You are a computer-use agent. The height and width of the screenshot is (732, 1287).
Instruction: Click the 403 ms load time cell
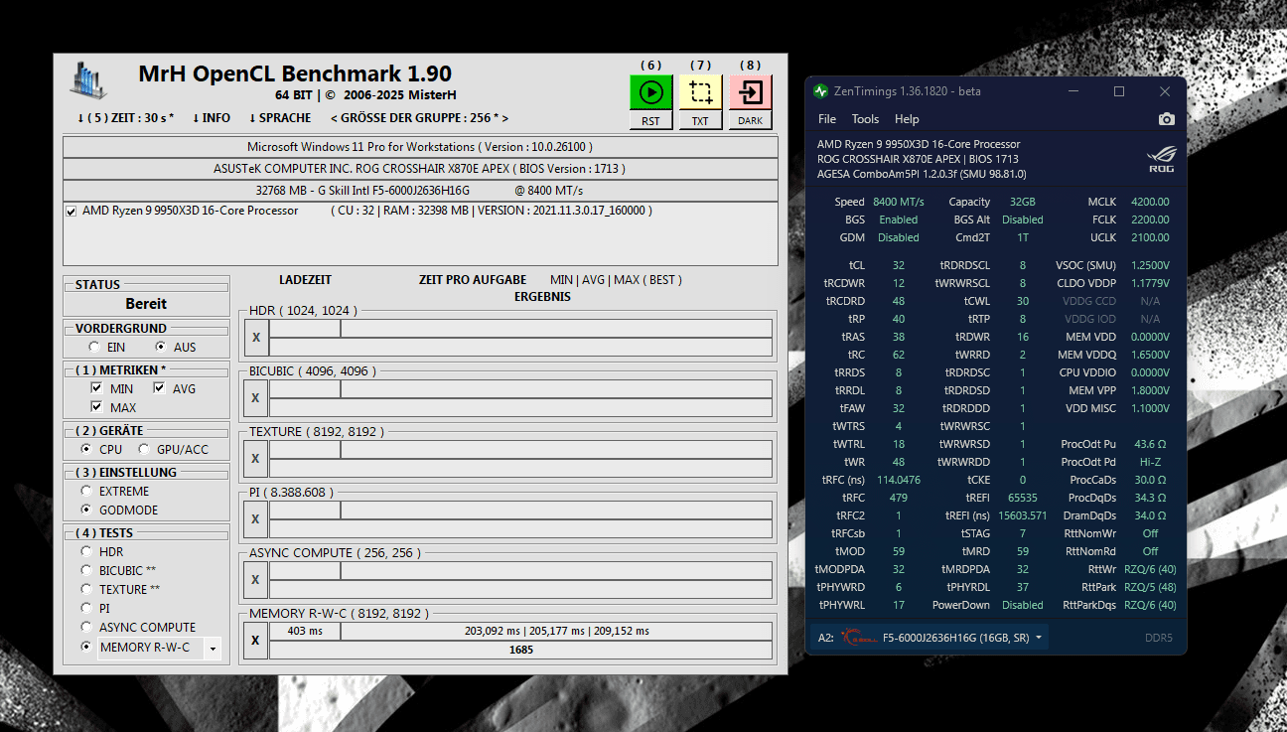(305, 631)
